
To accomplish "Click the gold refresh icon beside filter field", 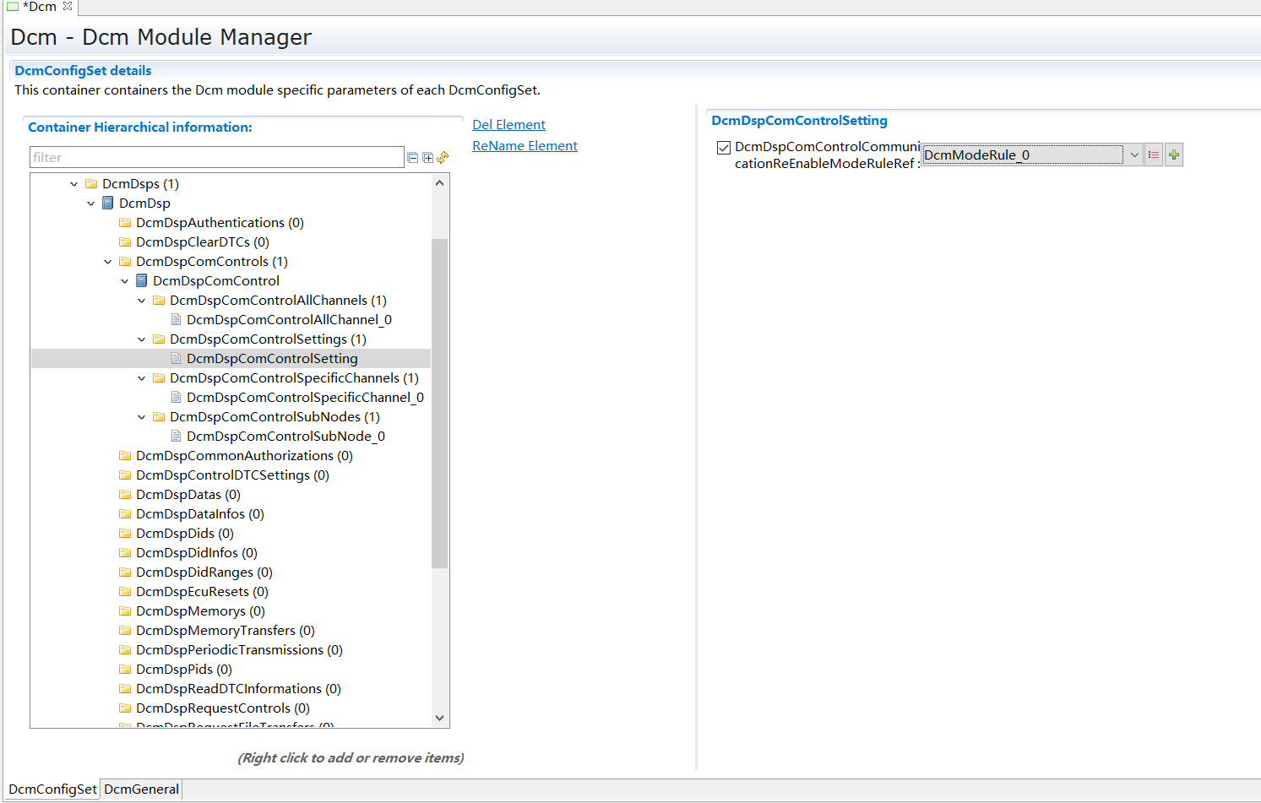I will (442, 157).
